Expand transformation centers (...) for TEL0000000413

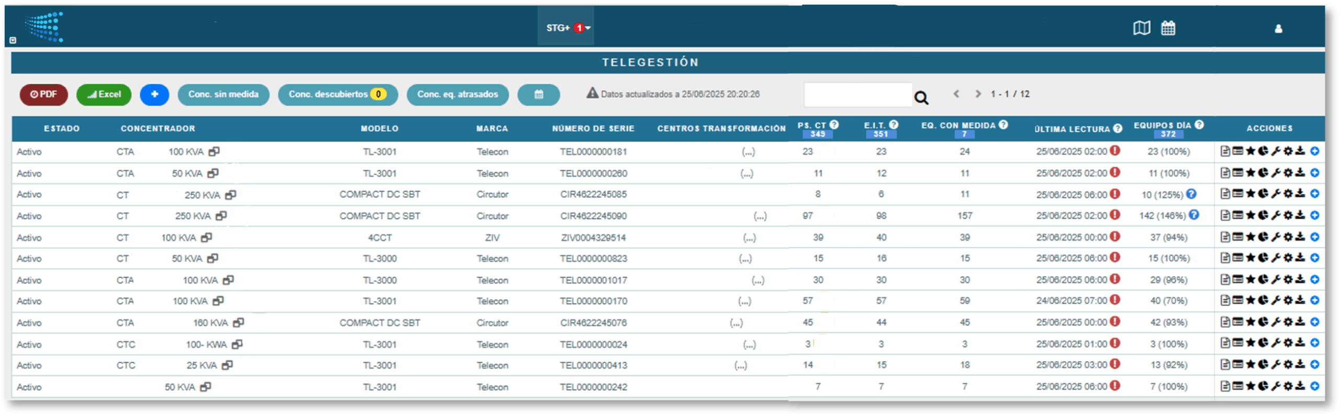coord(741,365)
